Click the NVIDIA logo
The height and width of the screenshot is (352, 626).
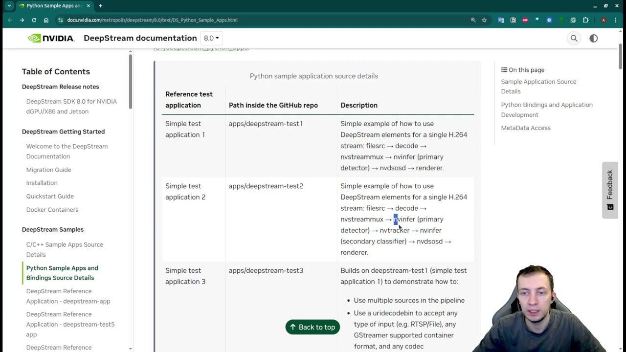(51, 38)
